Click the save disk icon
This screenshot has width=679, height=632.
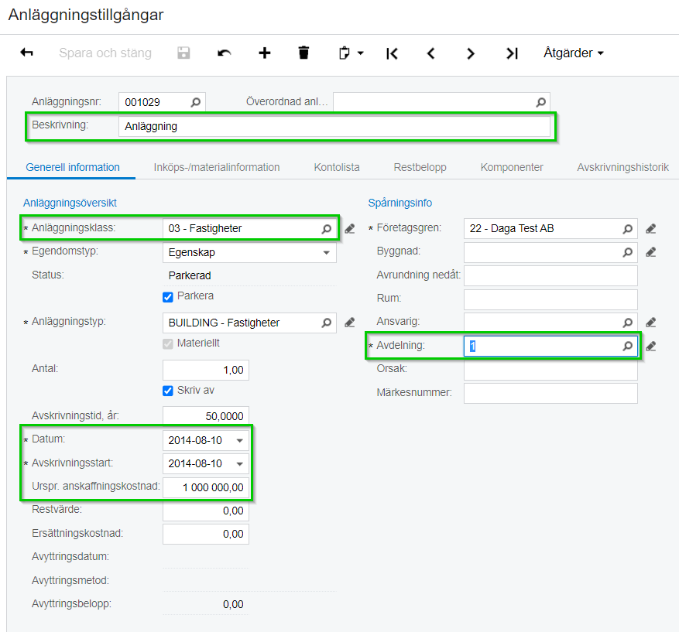183,53
